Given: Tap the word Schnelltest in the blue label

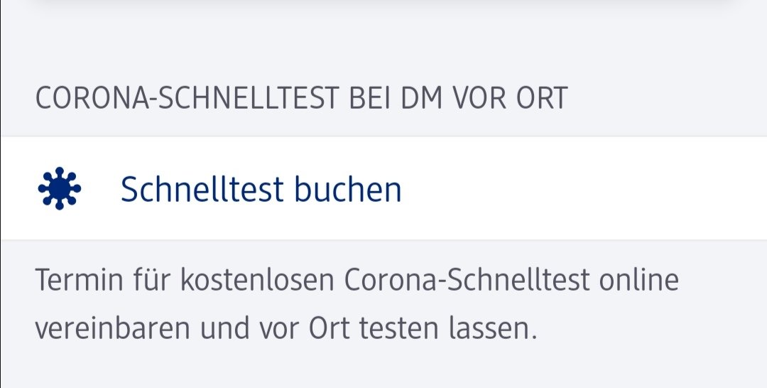Looking at the screenshot, I should (202, 189).
